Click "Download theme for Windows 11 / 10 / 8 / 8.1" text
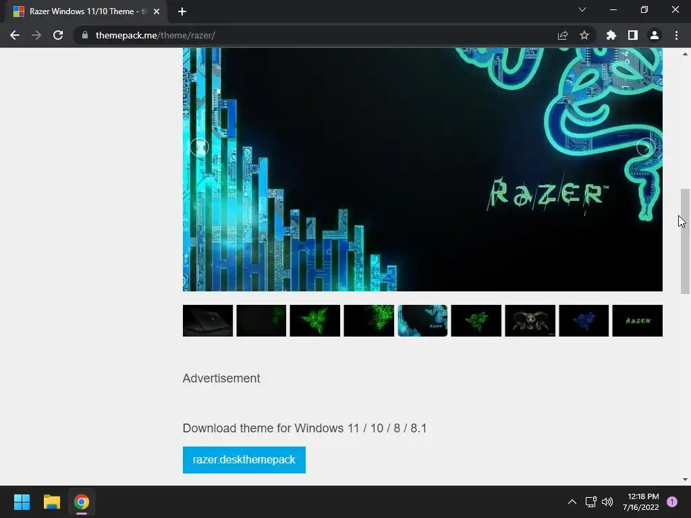The height and width of the screenshot is (518, 691). (304, 428)
